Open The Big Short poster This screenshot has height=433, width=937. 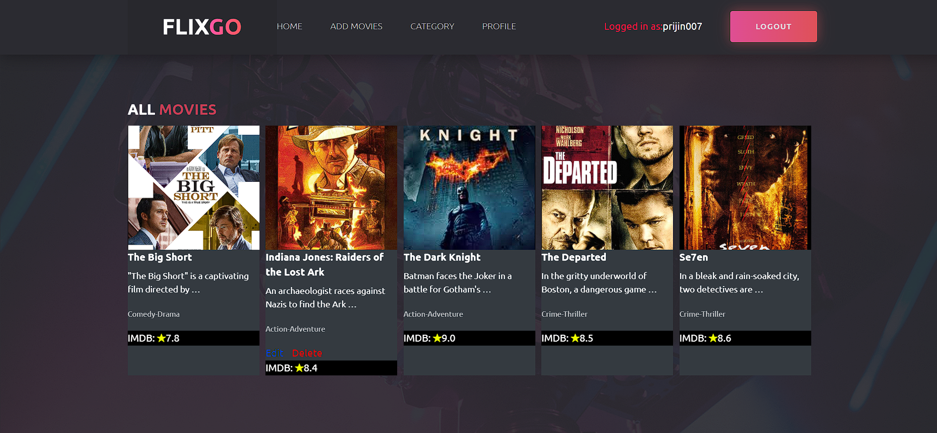(193, 187)
